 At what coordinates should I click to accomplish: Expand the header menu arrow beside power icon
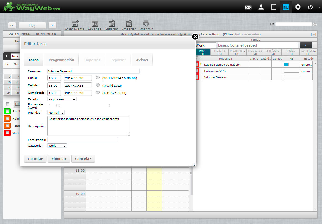point(319,7)
